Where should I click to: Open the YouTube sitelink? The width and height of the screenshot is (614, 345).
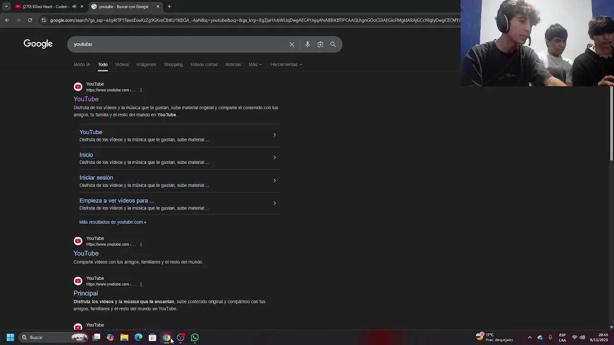[91, 132]
